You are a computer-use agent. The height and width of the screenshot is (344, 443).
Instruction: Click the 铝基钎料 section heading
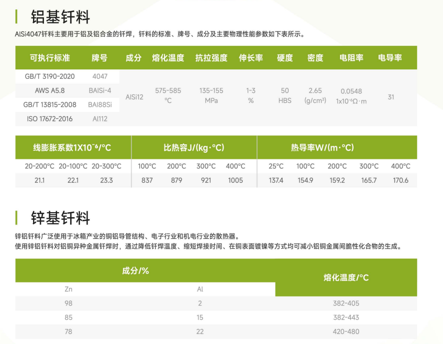point(60,17)
